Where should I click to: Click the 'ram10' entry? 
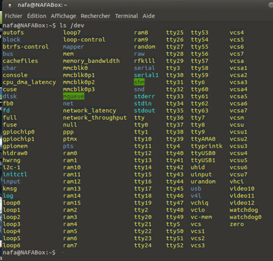tap(72, 167)
